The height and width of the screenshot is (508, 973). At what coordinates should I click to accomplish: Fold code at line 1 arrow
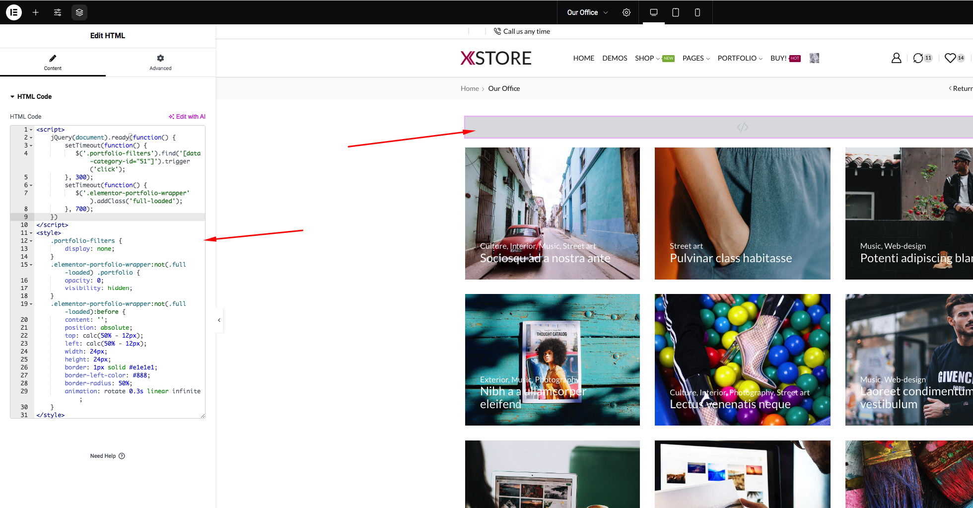click(x=31, y=130)
